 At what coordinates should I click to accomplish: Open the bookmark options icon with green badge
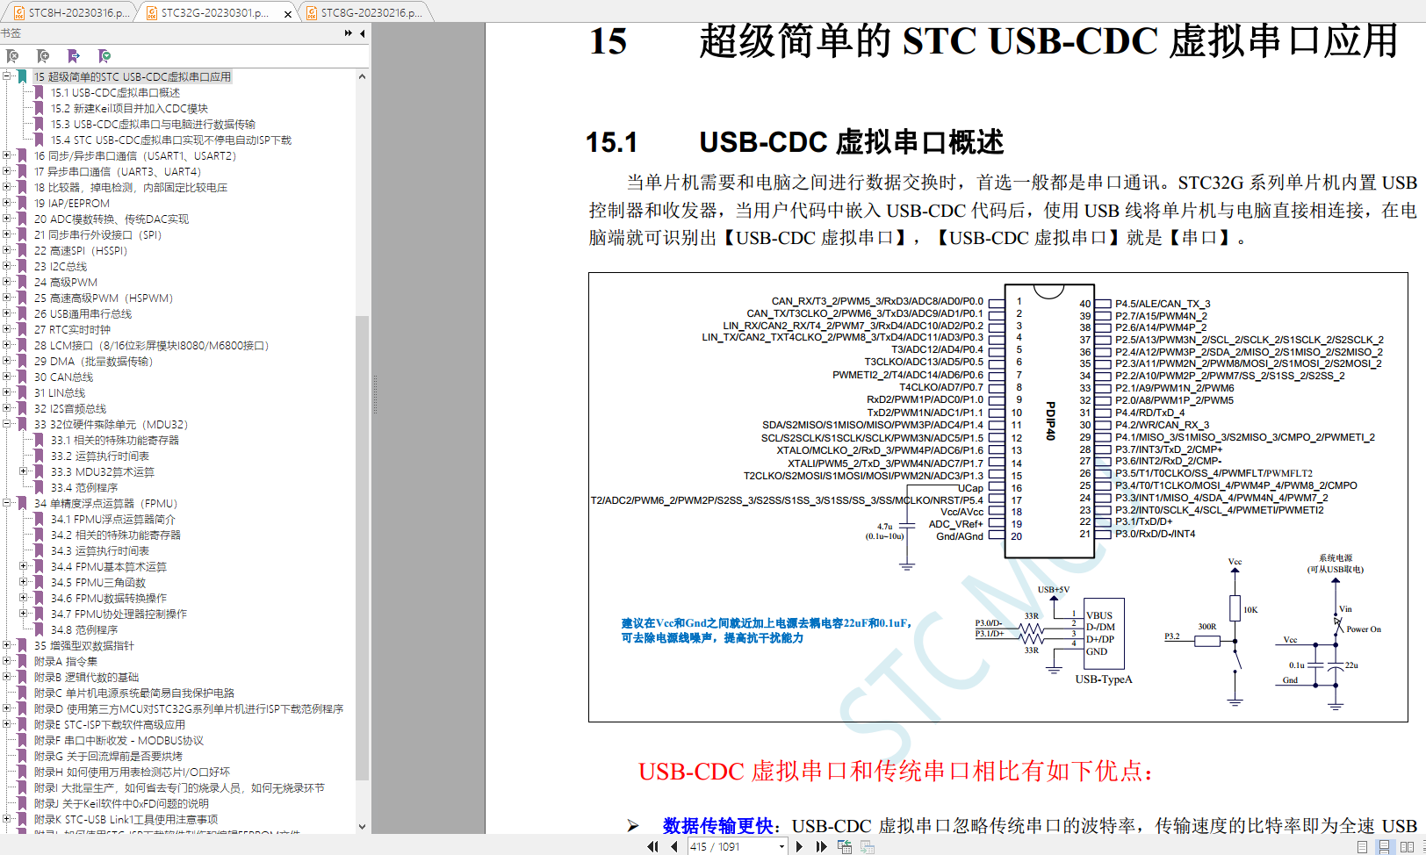pyautogui.click(x=104, y=56)
